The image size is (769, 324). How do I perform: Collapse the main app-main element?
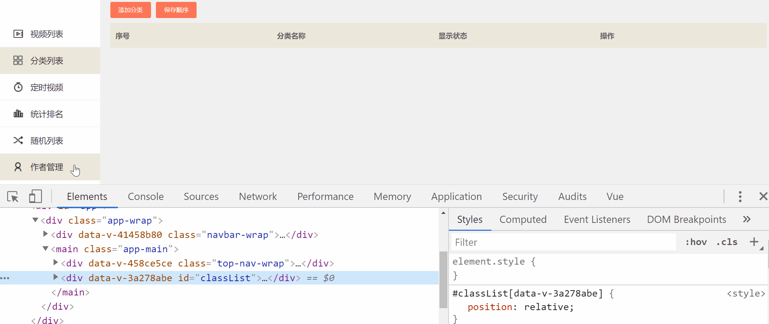point(46,248)
